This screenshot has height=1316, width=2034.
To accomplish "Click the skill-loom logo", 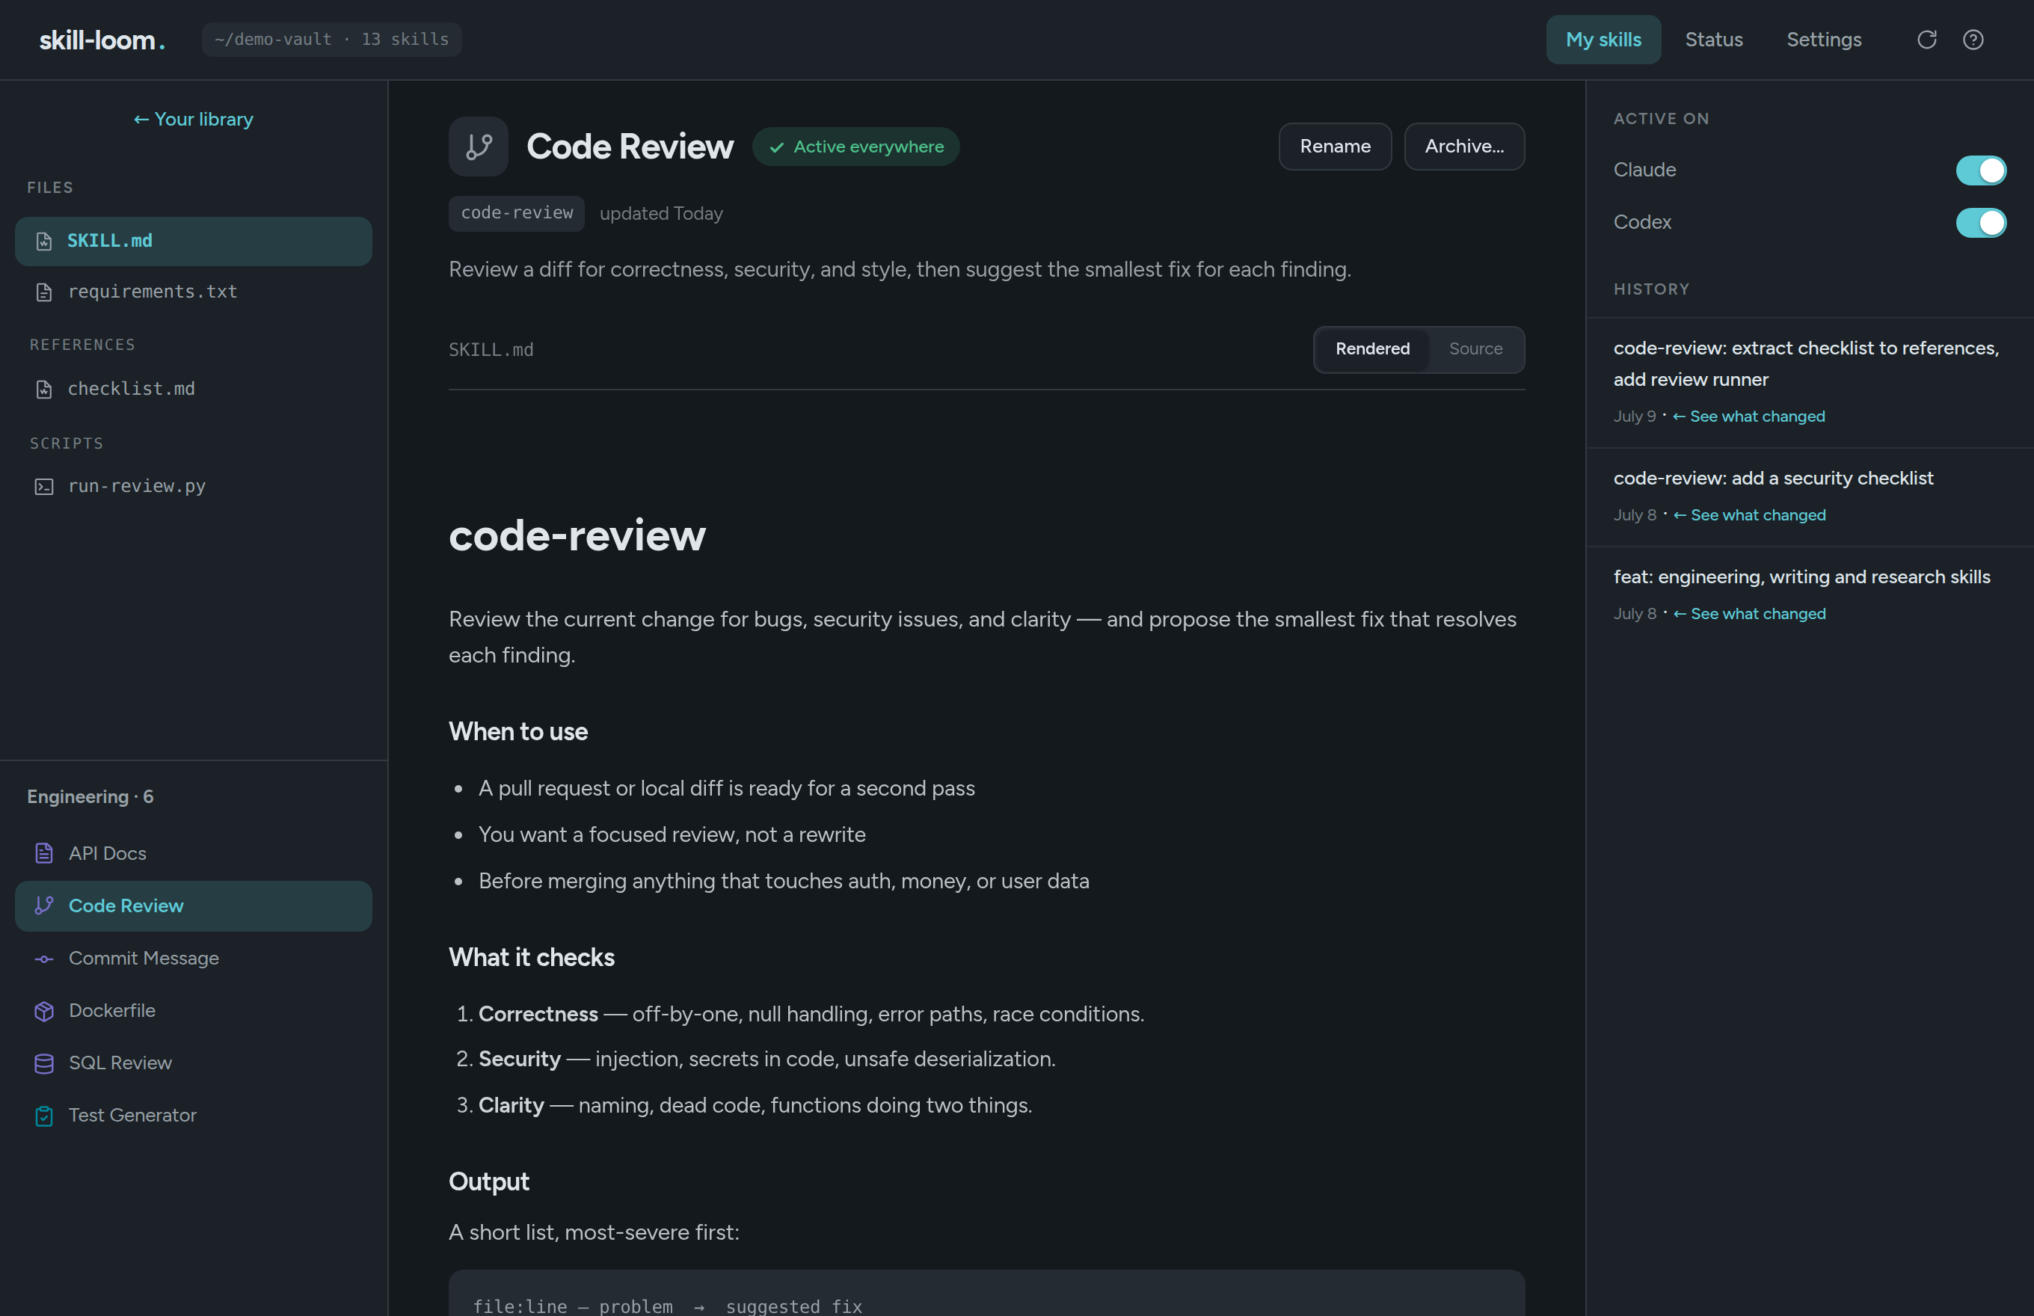I will (102, 40).
